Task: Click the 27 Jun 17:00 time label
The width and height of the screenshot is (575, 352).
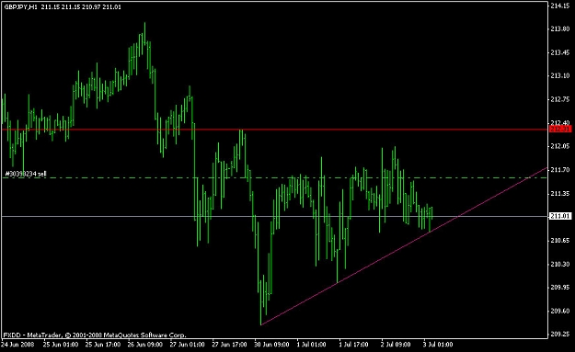Action: (229, 345)
